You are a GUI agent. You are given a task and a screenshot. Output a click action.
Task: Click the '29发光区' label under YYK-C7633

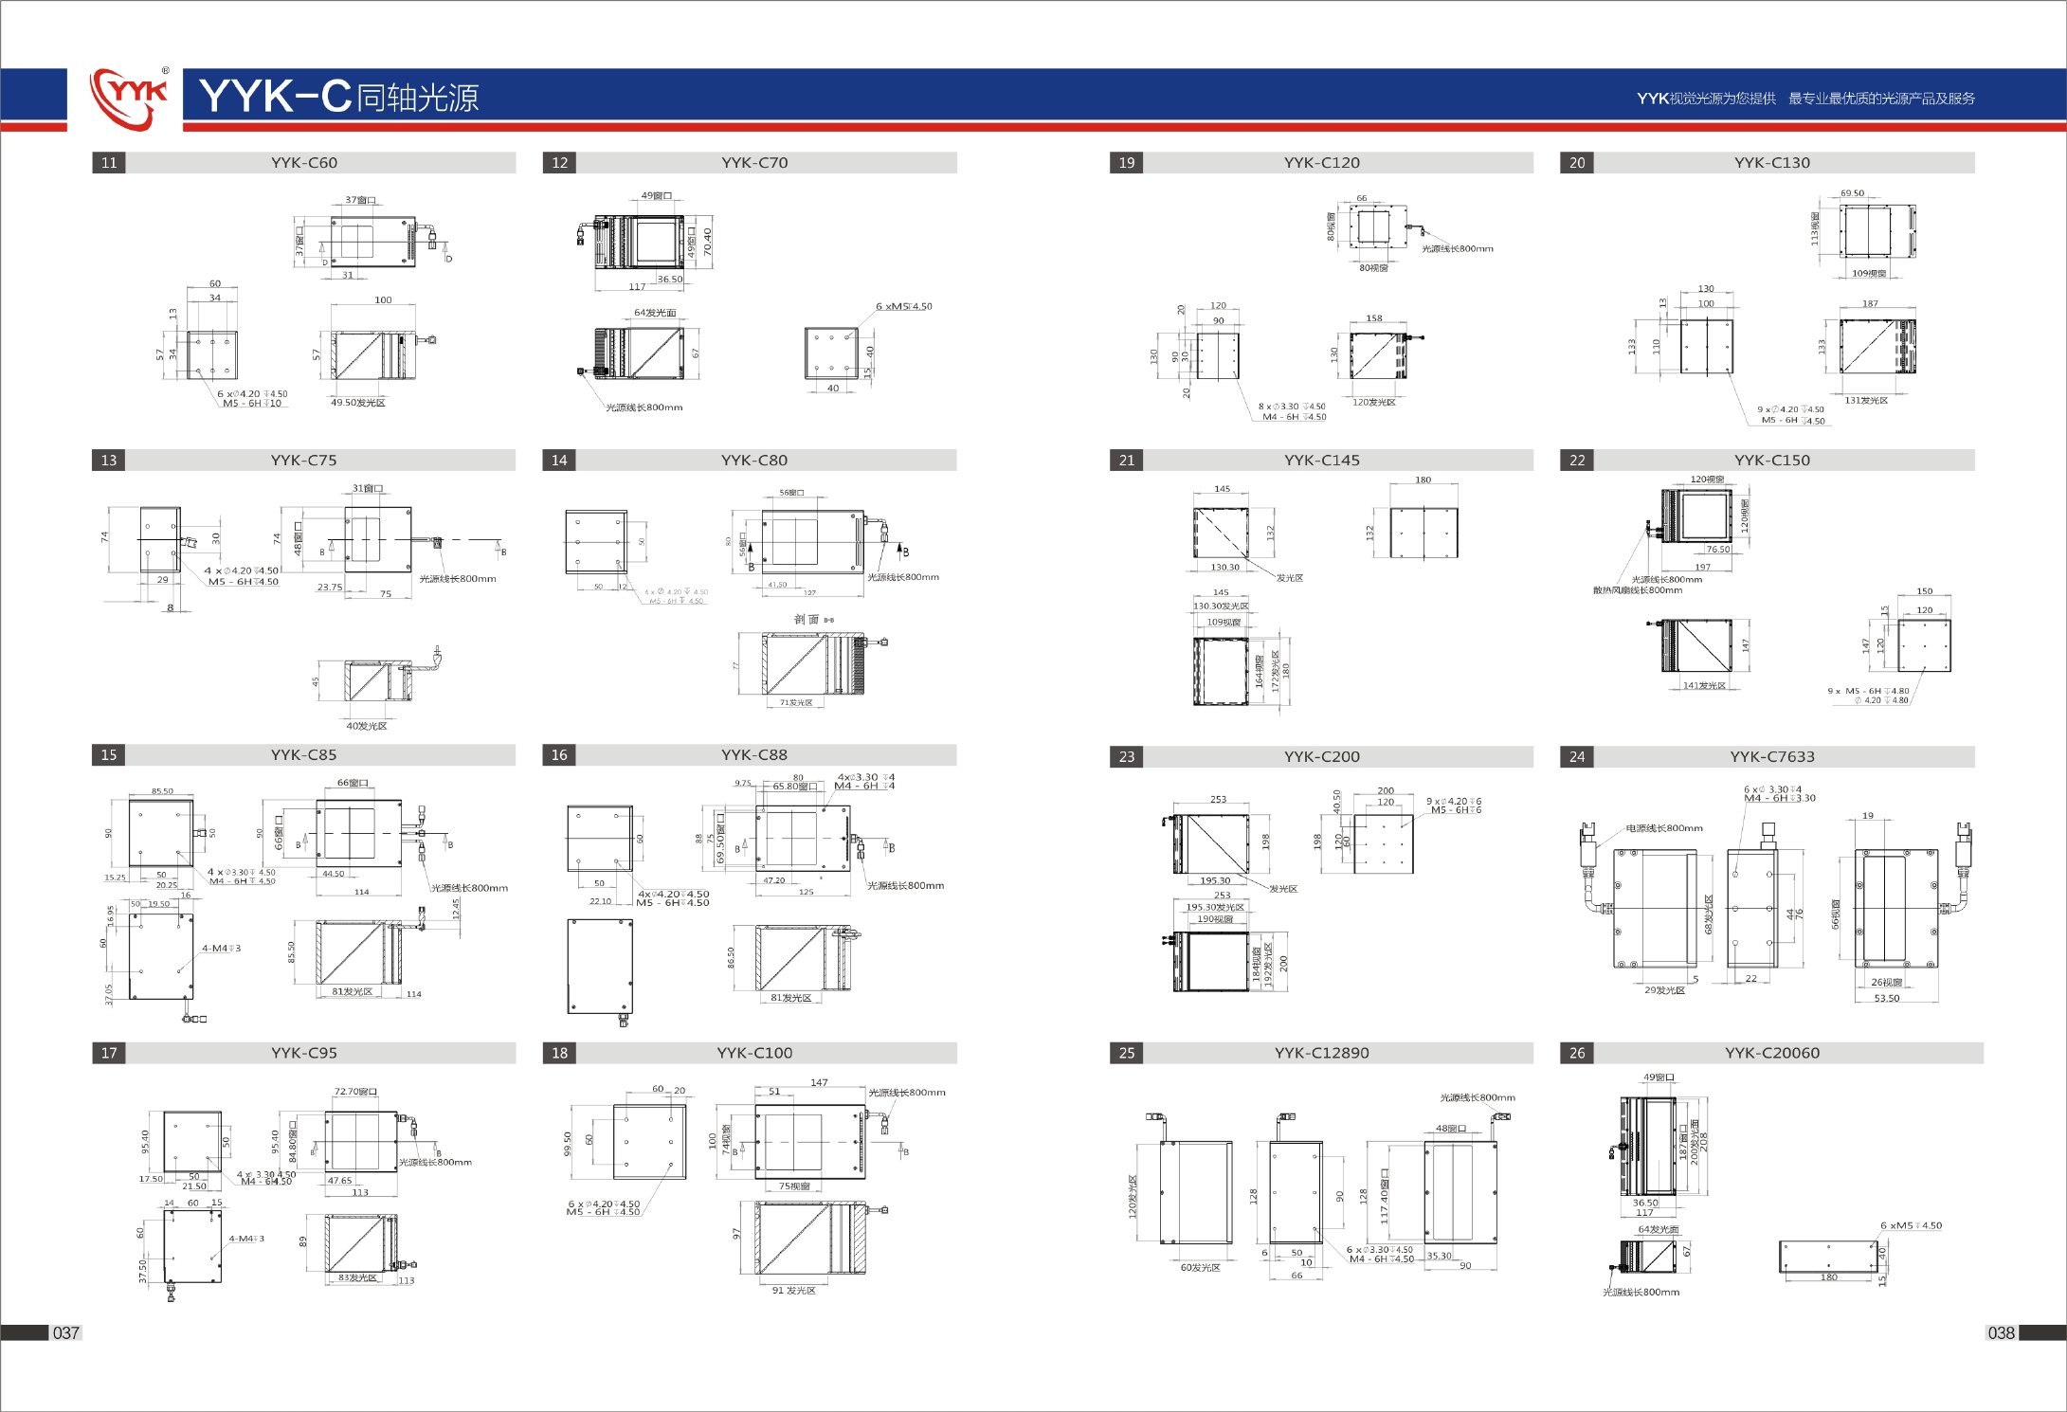click(1665, 990)
